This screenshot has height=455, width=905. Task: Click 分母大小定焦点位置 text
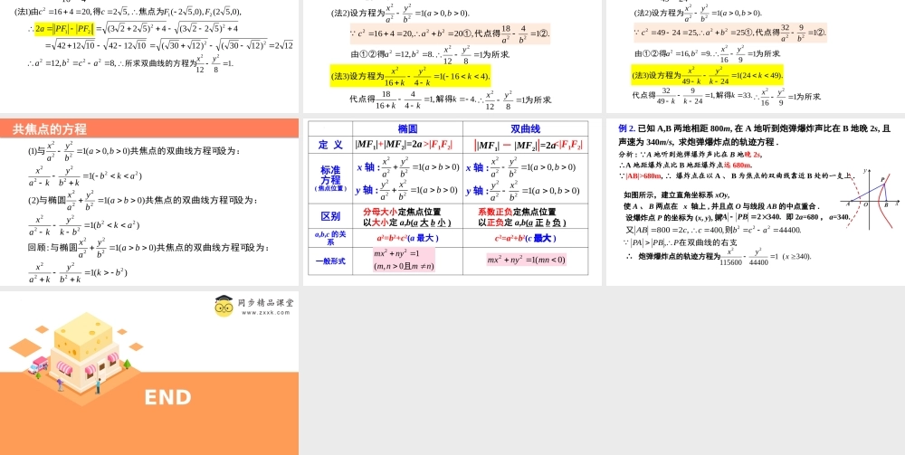pyautogui.click(x=402, y=213)
